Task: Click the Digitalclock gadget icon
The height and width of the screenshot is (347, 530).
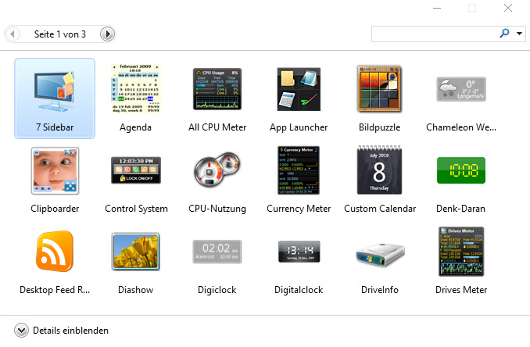Action: coord(299,252)
